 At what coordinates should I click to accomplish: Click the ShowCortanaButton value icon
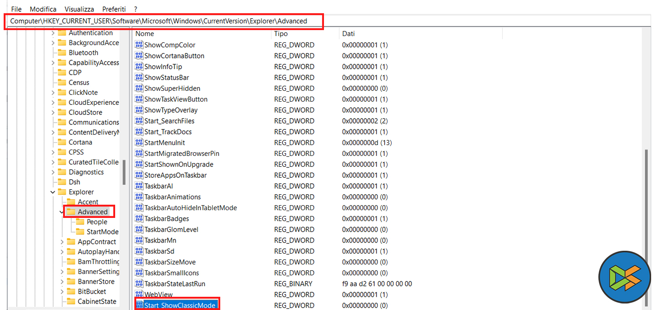(139, 56)
